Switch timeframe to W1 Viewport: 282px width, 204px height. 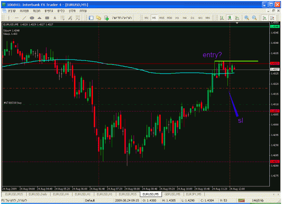[x=200, y=18]
